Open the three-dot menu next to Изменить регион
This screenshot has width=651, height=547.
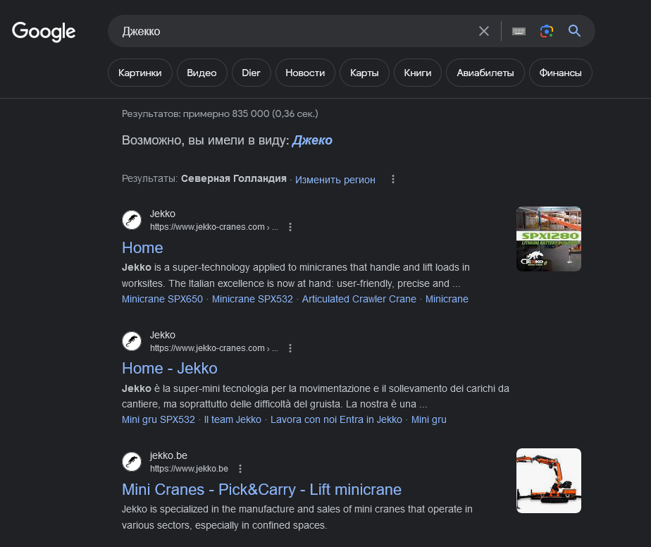click(393, 179)
